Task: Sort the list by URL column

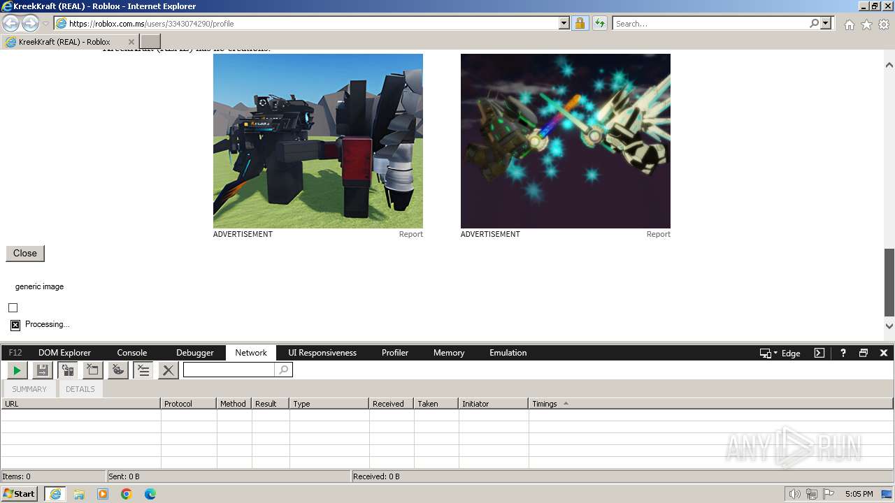Action: coord(80,404)
